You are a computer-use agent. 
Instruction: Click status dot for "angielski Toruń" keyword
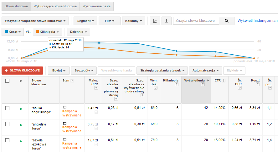(21, 125)
